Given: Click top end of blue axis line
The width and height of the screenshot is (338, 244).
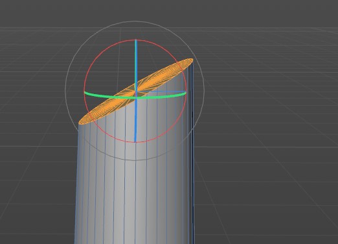Looking at the screenshot, I should (135, 40).
